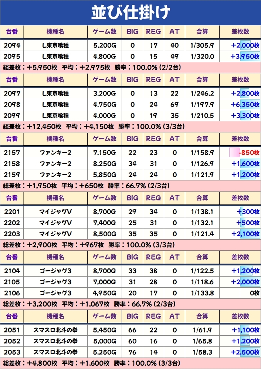The height and width of the screenshot is (369, 261).
Task: Select machine number 2094 cell
Action: pos(12,45)
